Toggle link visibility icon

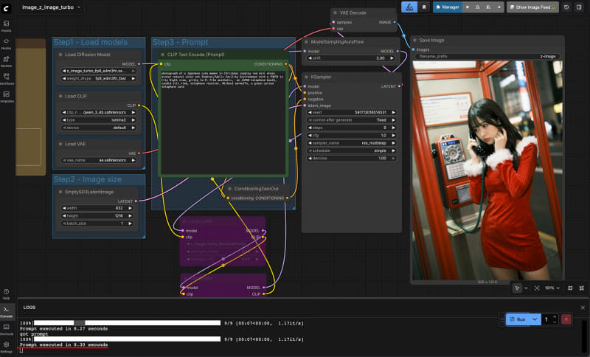(x=582, y=288)
